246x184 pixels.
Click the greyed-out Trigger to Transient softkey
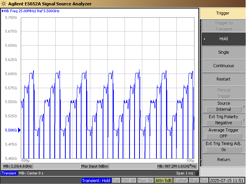coord(223,26)
